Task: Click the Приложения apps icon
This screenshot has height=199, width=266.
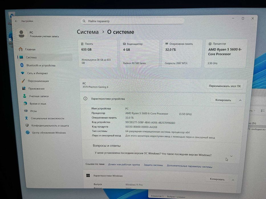Action: click(x=24, y=88)
